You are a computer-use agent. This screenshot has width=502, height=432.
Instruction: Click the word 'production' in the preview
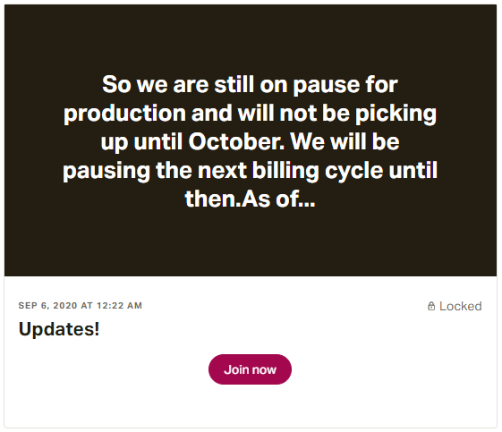tap(124, 114)
